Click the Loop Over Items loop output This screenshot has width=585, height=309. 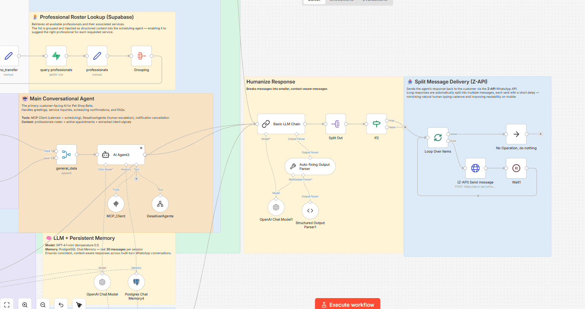pos(448,141)
